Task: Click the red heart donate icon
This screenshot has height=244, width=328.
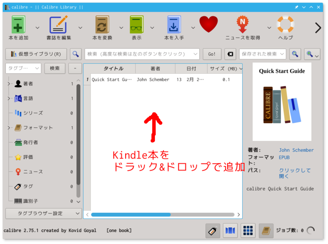Action: click(208, 24)
